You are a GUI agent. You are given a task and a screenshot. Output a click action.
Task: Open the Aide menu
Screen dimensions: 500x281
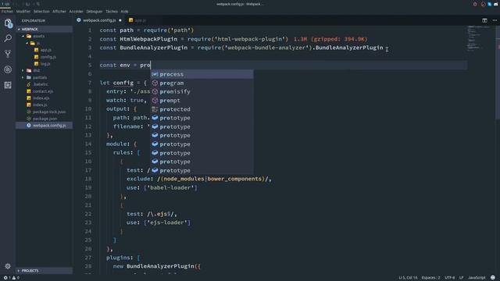point(124,12)
